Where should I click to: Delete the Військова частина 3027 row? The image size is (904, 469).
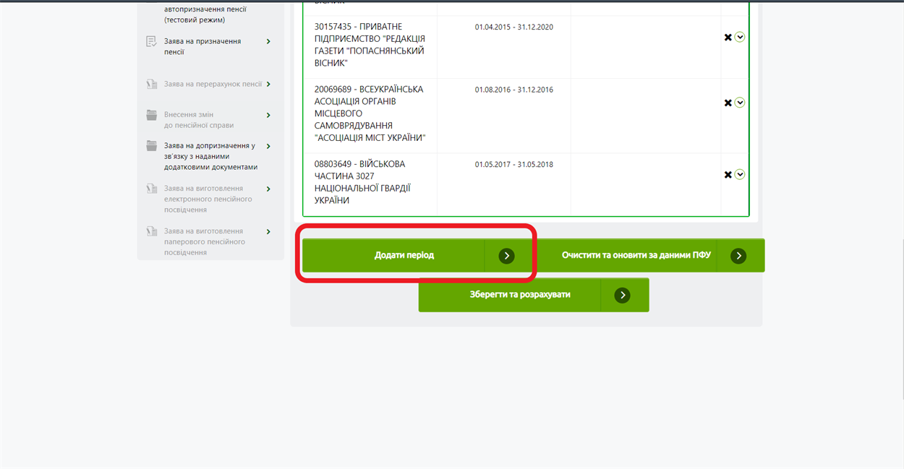[728, 174]
